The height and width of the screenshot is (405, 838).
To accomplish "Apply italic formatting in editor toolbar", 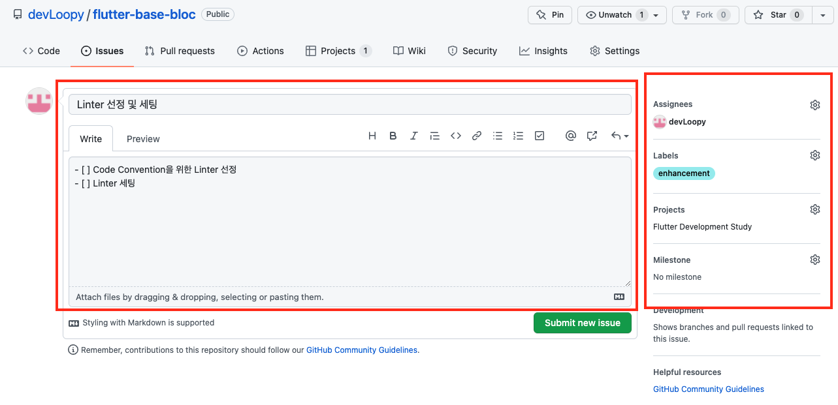I will [414, 136].
